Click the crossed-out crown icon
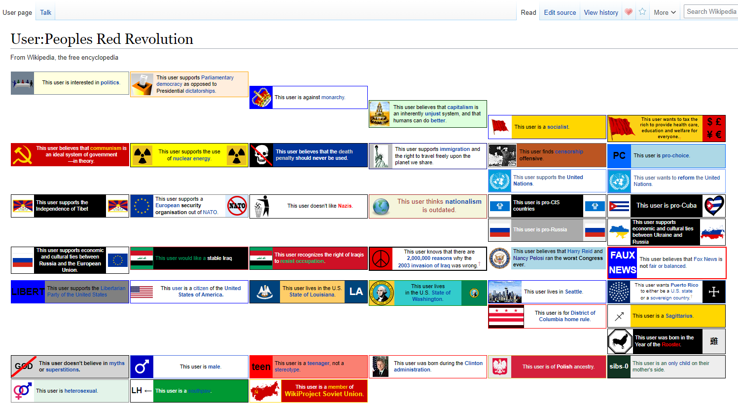 tap(261, 98)
